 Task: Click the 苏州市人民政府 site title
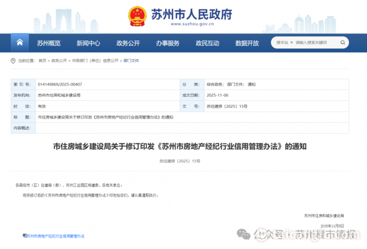pos(191,14)
